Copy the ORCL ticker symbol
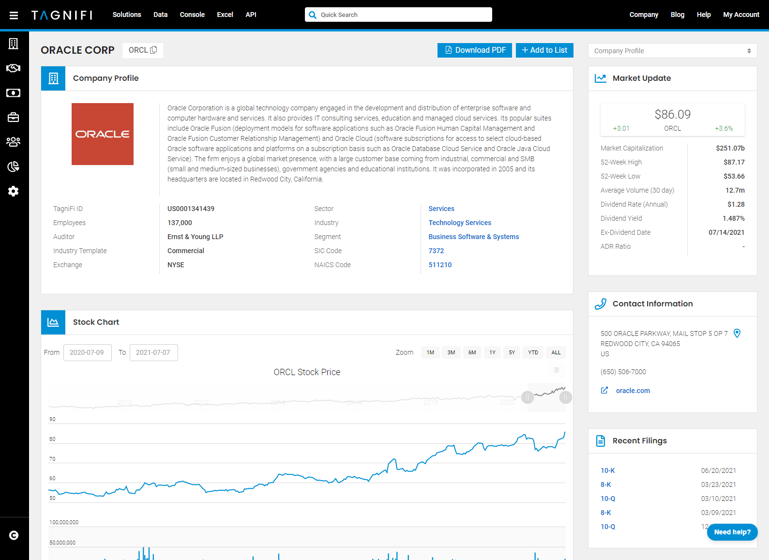769x560 pixels. [154, 50]
